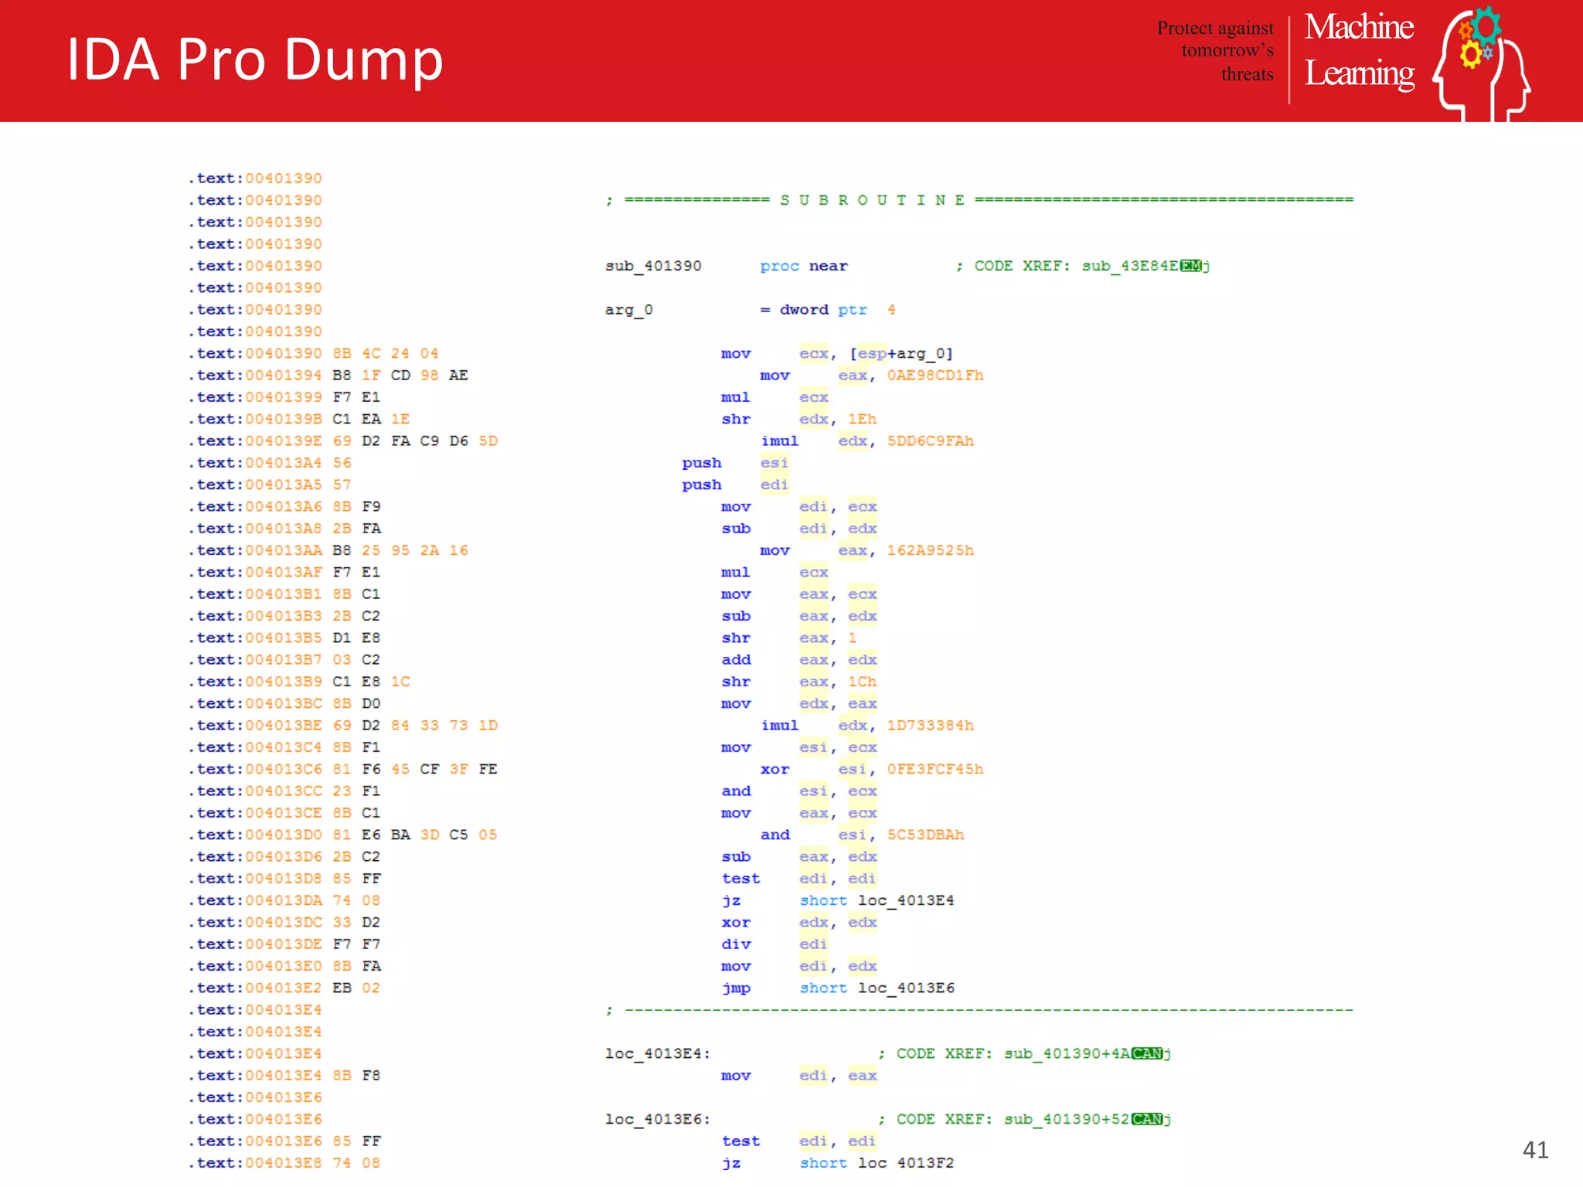Click 'test edi, edi' at 004013D8
Image resolution: width=1583 pixels, height=1187 pixels.
pos(798,879)
